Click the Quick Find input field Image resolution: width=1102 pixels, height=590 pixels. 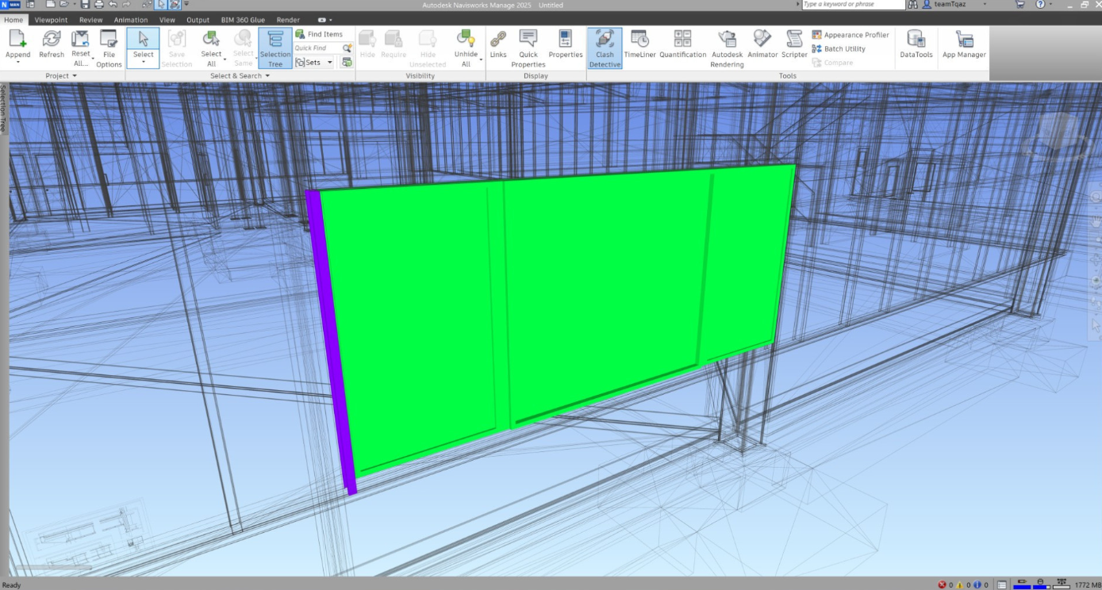coord(317,48)
